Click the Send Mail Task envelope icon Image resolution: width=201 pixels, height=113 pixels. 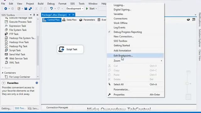pos(6,54)
